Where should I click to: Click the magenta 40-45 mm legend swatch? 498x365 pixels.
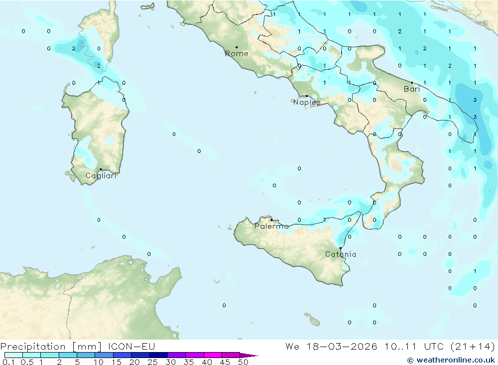point(213,355)
